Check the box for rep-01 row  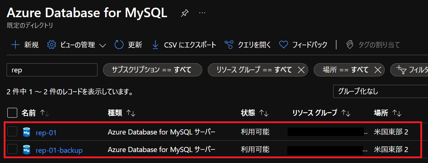coord(12,132)
